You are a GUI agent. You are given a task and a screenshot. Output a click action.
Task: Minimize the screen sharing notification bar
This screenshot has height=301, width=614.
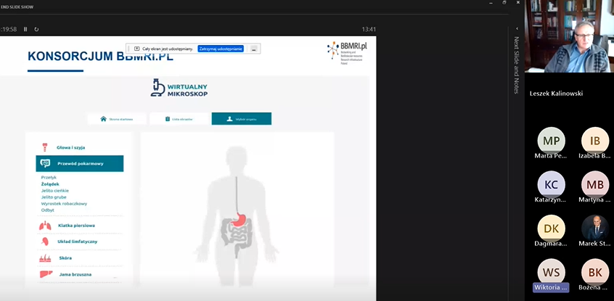click(x=254, y=49)
